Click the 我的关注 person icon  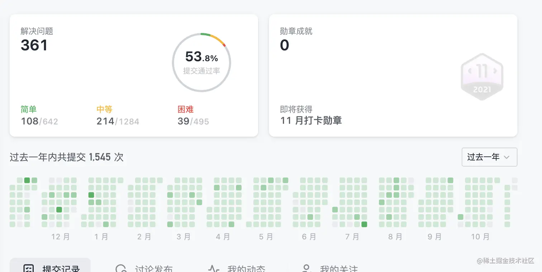(x=306, y=269)
